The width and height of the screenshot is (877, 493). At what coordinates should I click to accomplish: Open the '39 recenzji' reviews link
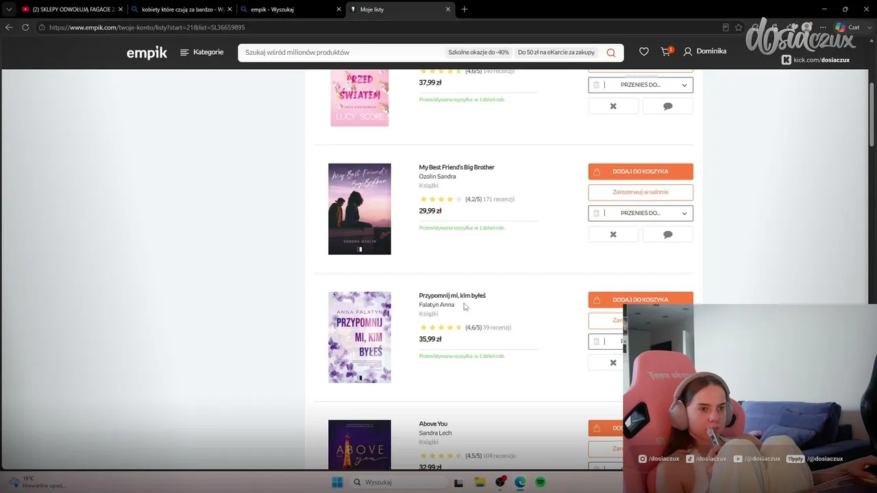point(497,327)
